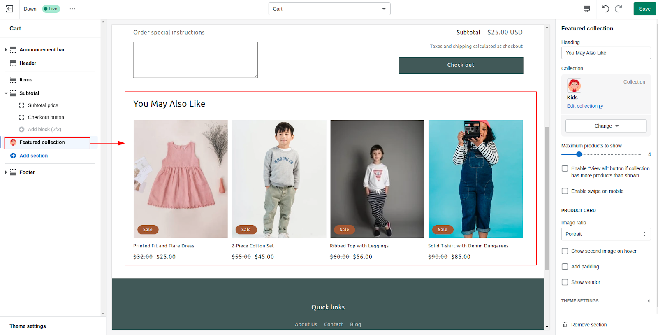Expand the Announcement bar section
Image resolution: width=658 pixels, height=335 pixels.
click(x=6, y=50)
